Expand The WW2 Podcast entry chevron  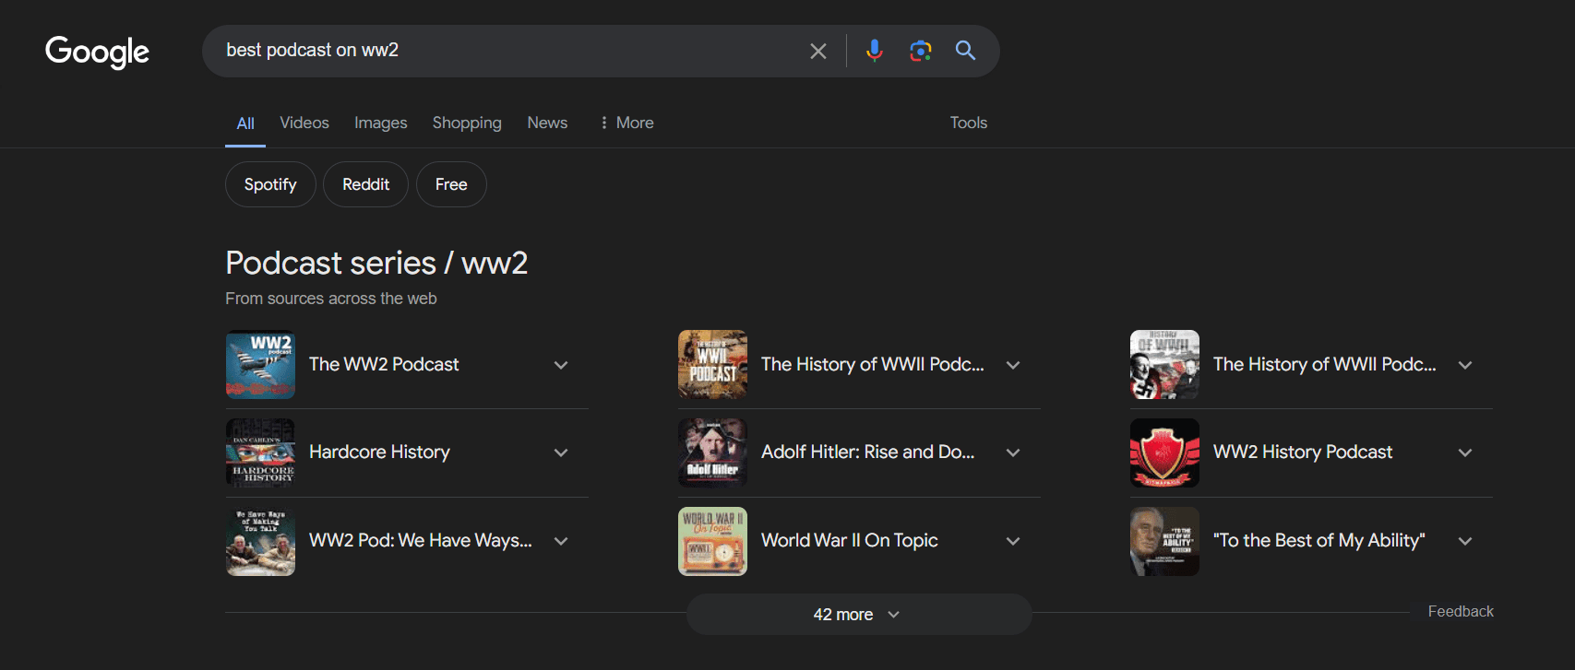tap(561, 365)
